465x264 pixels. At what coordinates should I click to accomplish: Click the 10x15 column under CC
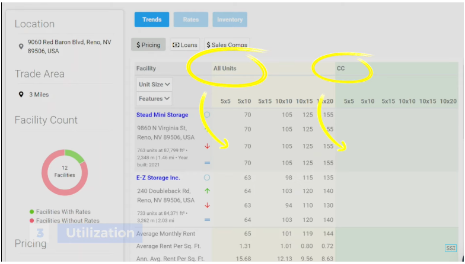[x=427, y=101]
